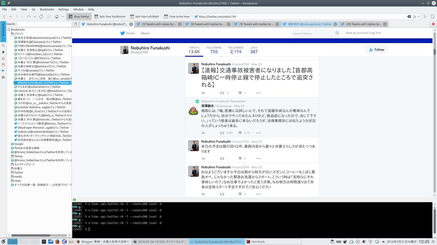Click the star icon in sidebar strip
Image resolution: width=437 pixels, height=245 pixels.
3,52
